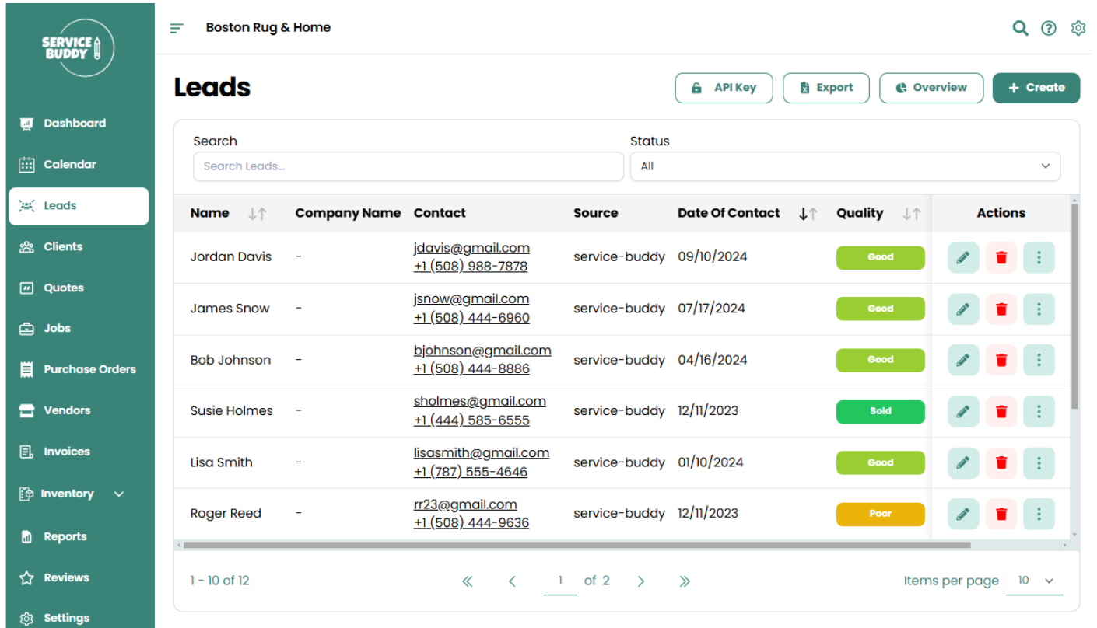Click the API Key button
The width and height of the screenshot is (1097, 628).
(x=724, y=88)
